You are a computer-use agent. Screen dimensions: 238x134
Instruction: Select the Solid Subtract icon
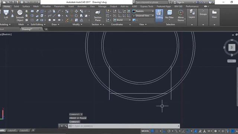(32, 16)
